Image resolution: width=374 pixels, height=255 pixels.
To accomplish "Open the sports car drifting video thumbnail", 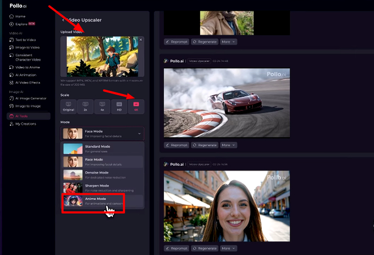I will (x=226, y=103).
